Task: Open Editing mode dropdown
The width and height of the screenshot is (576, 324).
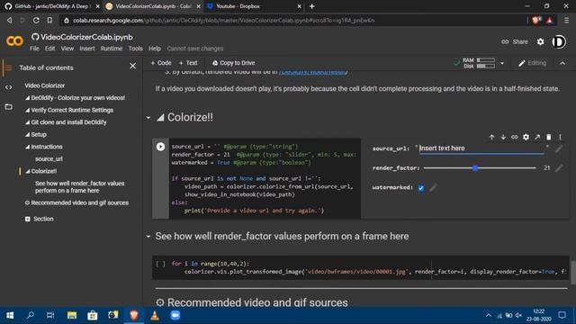Action: [x=532, y=63]
